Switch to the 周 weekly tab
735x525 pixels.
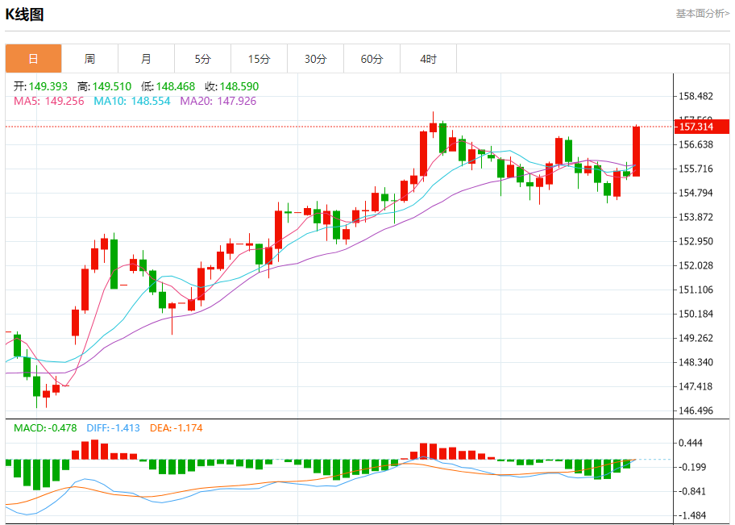[89, 59]
